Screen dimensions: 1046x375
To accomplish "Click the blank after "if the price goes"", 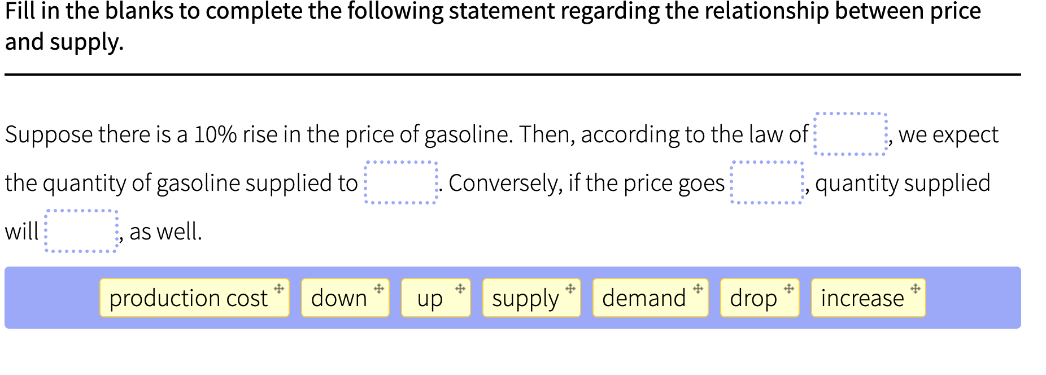I will [x=767, y=182].
